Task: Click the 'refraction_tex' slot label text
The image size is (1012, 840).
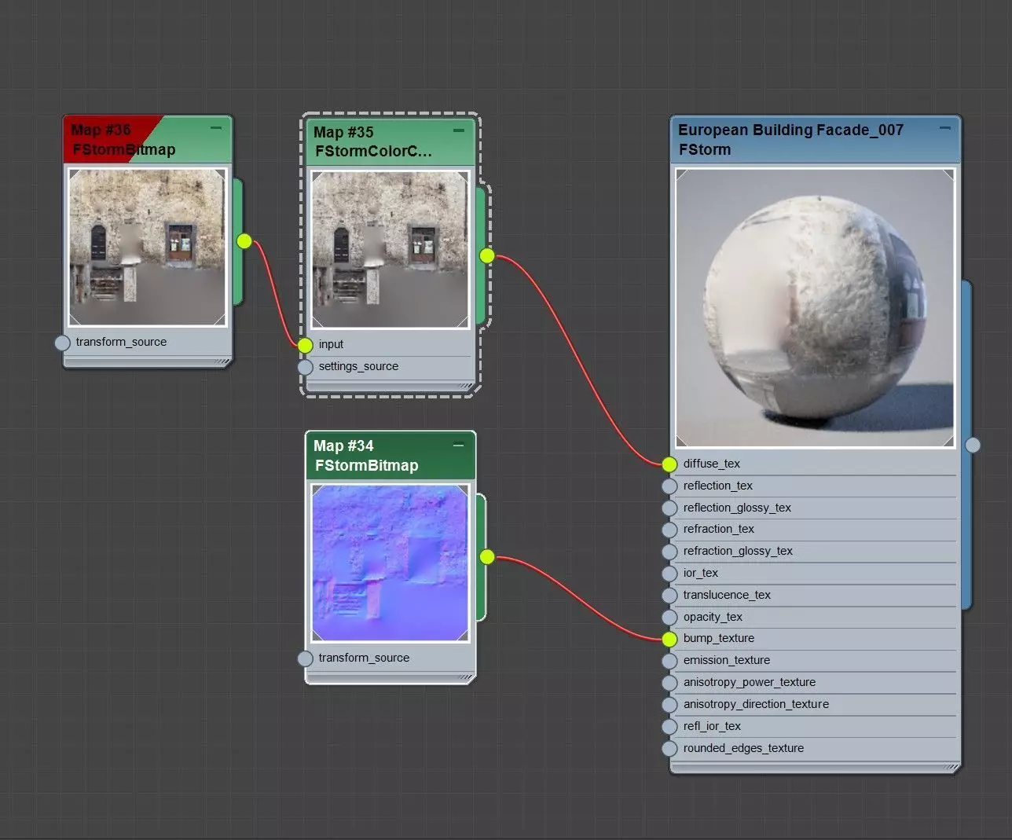Action: click(719, 529)
